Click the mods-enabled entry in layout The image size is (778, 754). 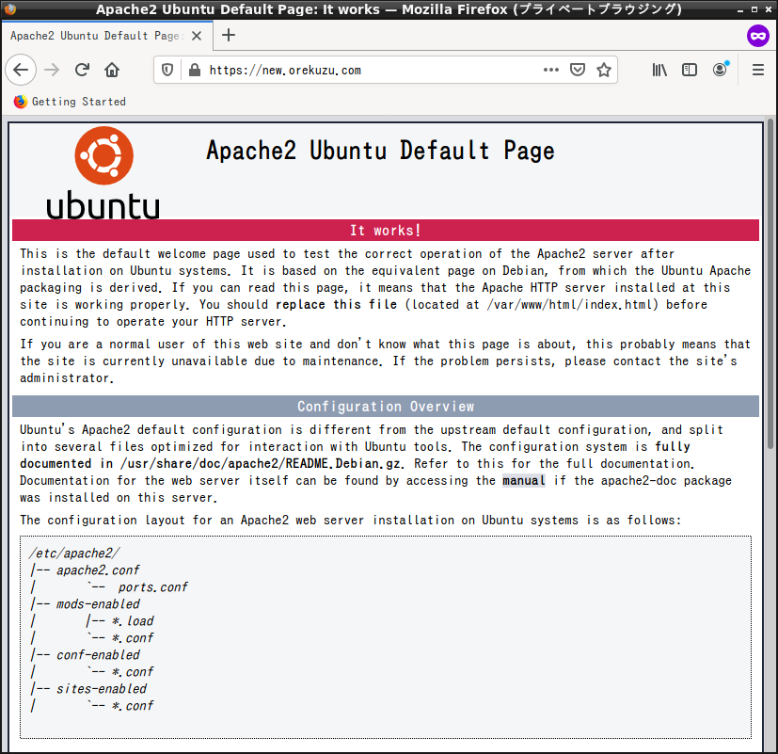tap(98, 604)
